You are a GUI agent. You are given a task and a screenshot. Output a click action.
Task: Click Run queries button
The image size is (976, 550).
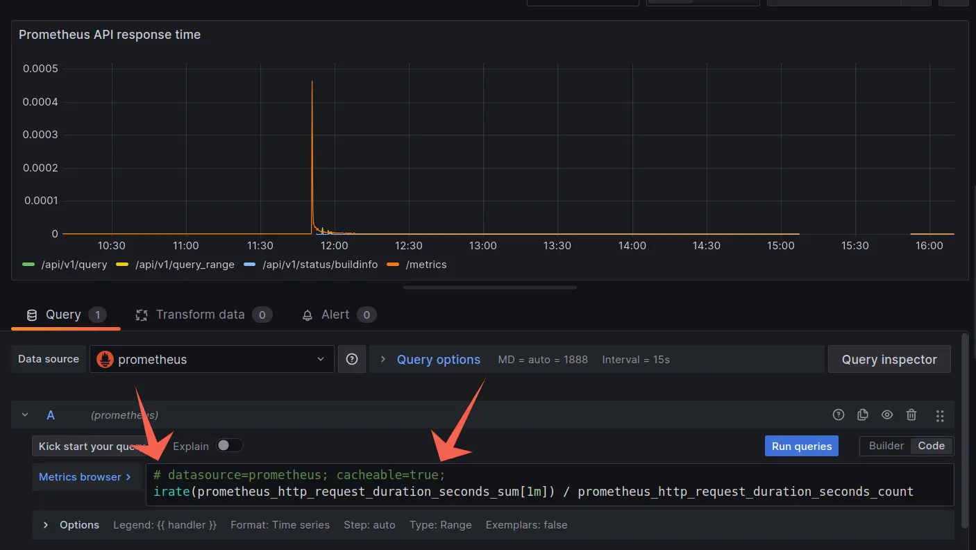click(x=802, y=446)
